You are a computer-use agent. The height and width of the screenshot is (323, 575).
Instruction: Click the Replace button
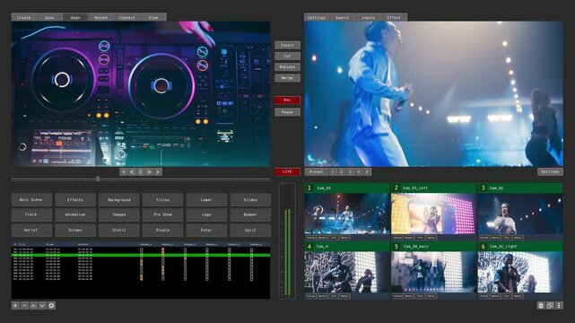tap(287, 67)
